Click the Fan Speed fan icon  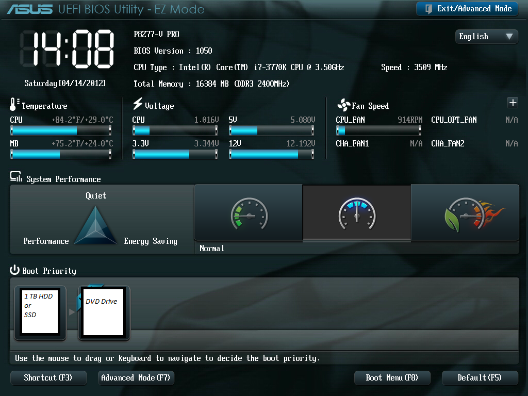(x=343, y=105)
